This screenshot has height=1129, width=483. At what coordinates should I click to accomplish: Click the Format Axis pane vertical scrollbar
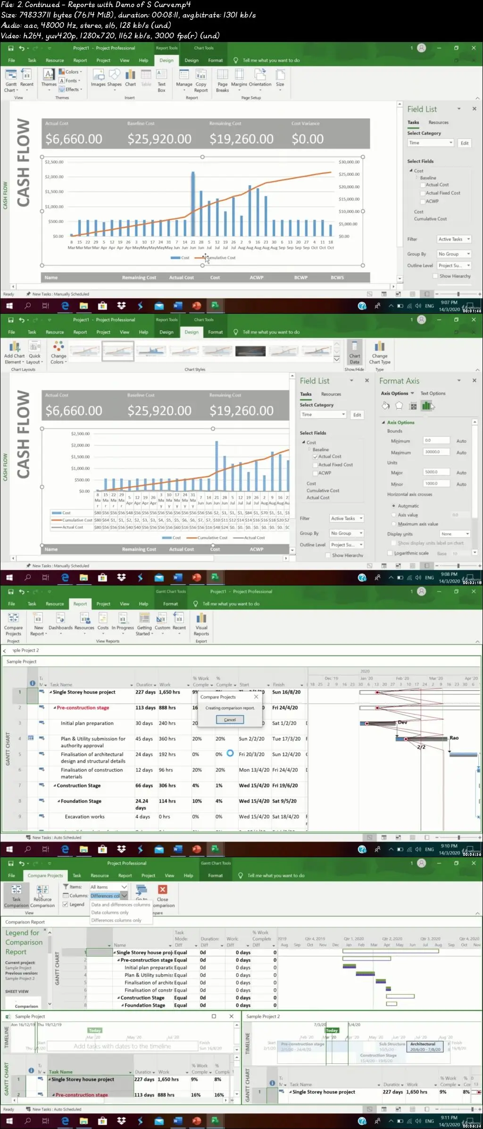pos(475,487)
